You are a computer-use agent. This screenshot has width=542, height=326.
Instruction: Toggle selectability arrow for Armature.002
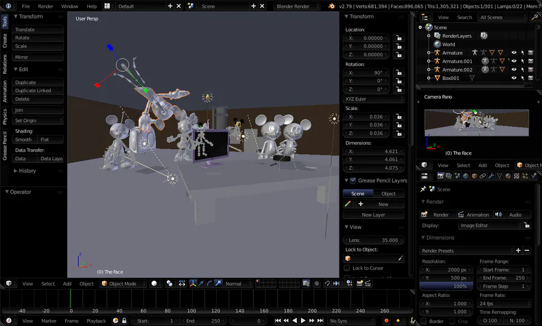click(x=523, y=69)
